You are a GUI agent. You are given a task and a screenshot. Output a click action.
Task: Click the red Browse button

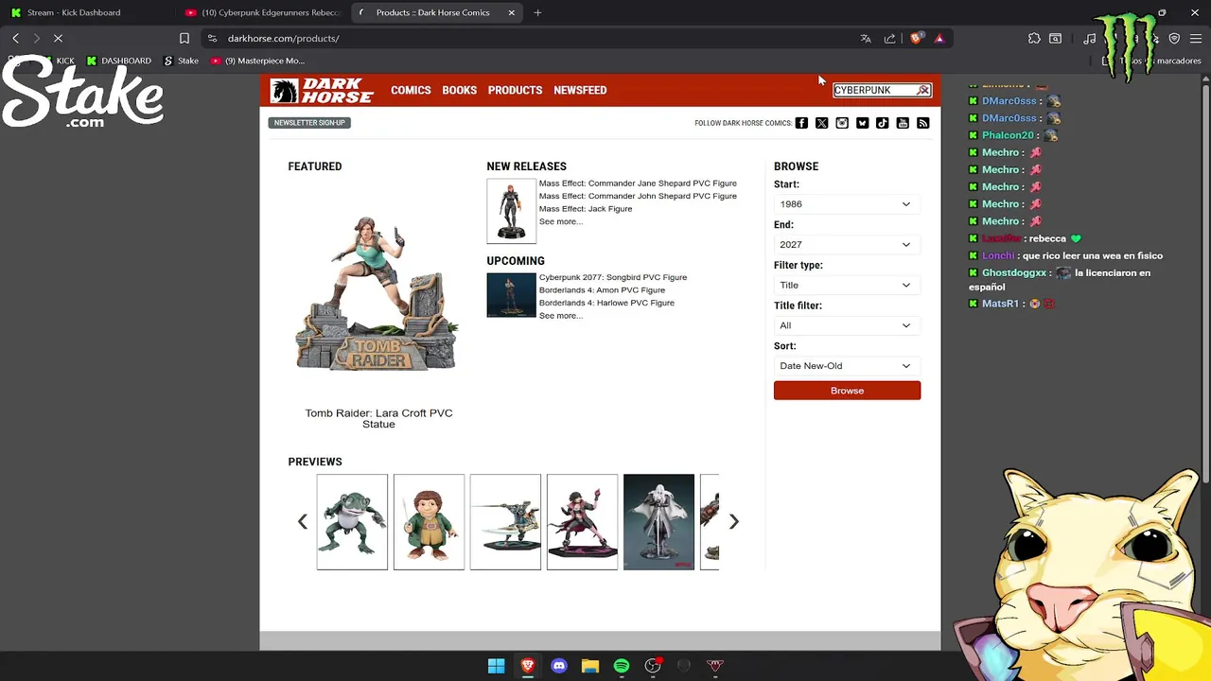(847, 391)
